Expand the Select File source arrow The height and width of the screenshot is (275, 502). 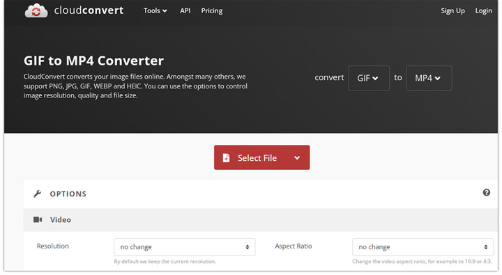(x=297, y=157)
